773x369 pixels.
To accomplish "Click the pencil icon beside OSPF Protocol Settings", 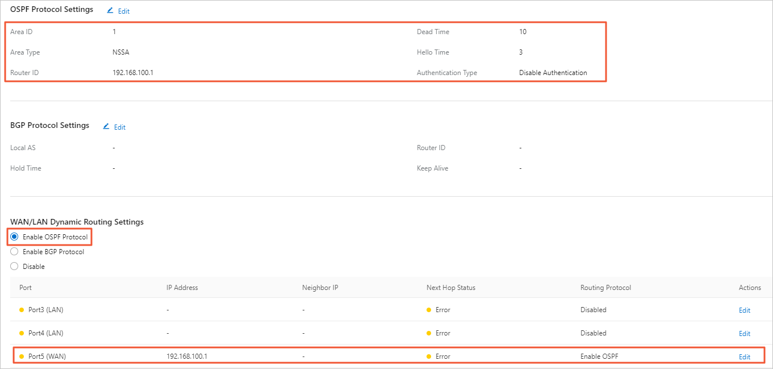I will (110, 10).
